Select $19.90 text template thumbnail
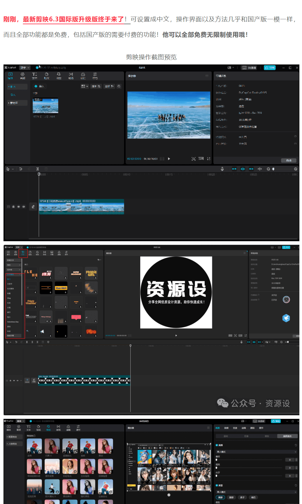The height and width of the screenshot is (504, 302). click(x=46, y=273)
